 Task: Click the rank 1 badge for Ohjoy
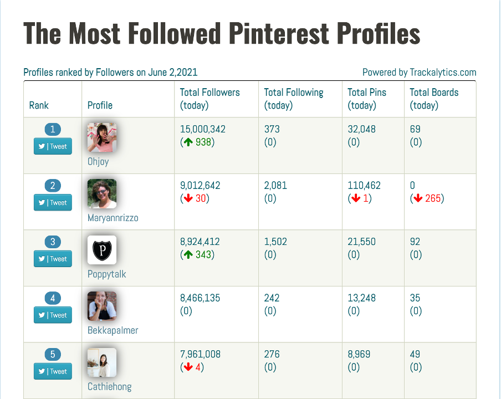click(x=52, y=129)
